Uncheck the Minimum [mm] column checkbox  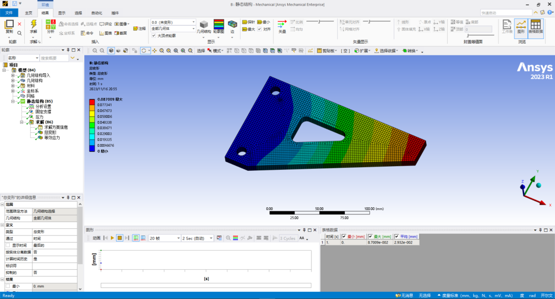pyautogui.click(x=344, y=236)
